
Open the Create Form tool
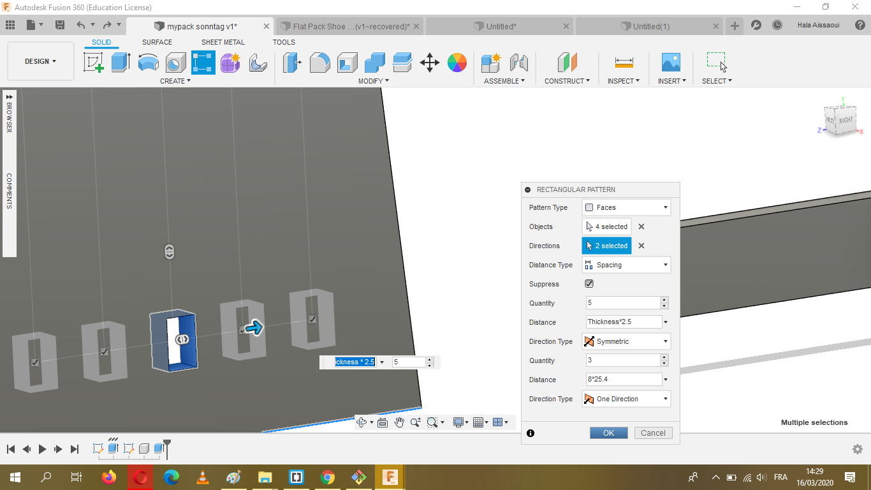coord(230,63)
